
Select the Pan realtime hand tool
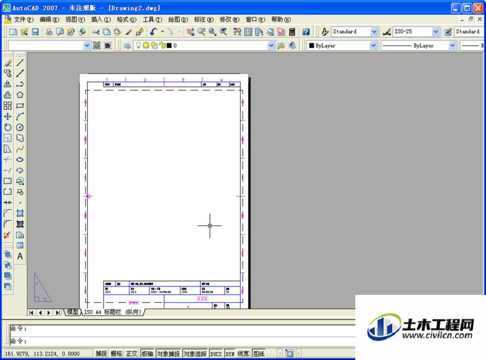point(191,32)
